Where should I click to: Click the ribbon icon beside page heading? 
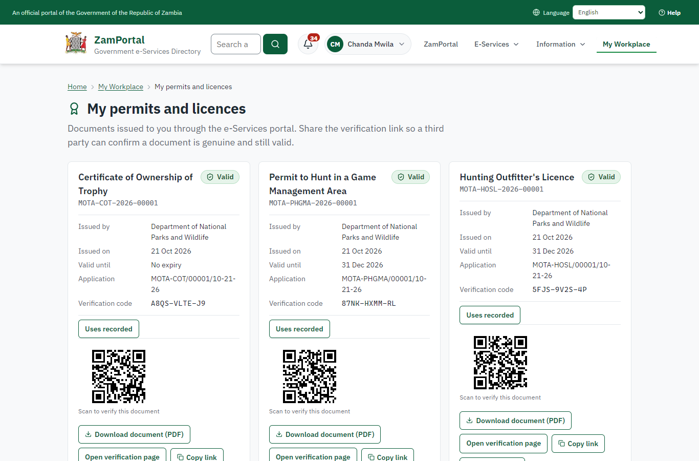74,109
